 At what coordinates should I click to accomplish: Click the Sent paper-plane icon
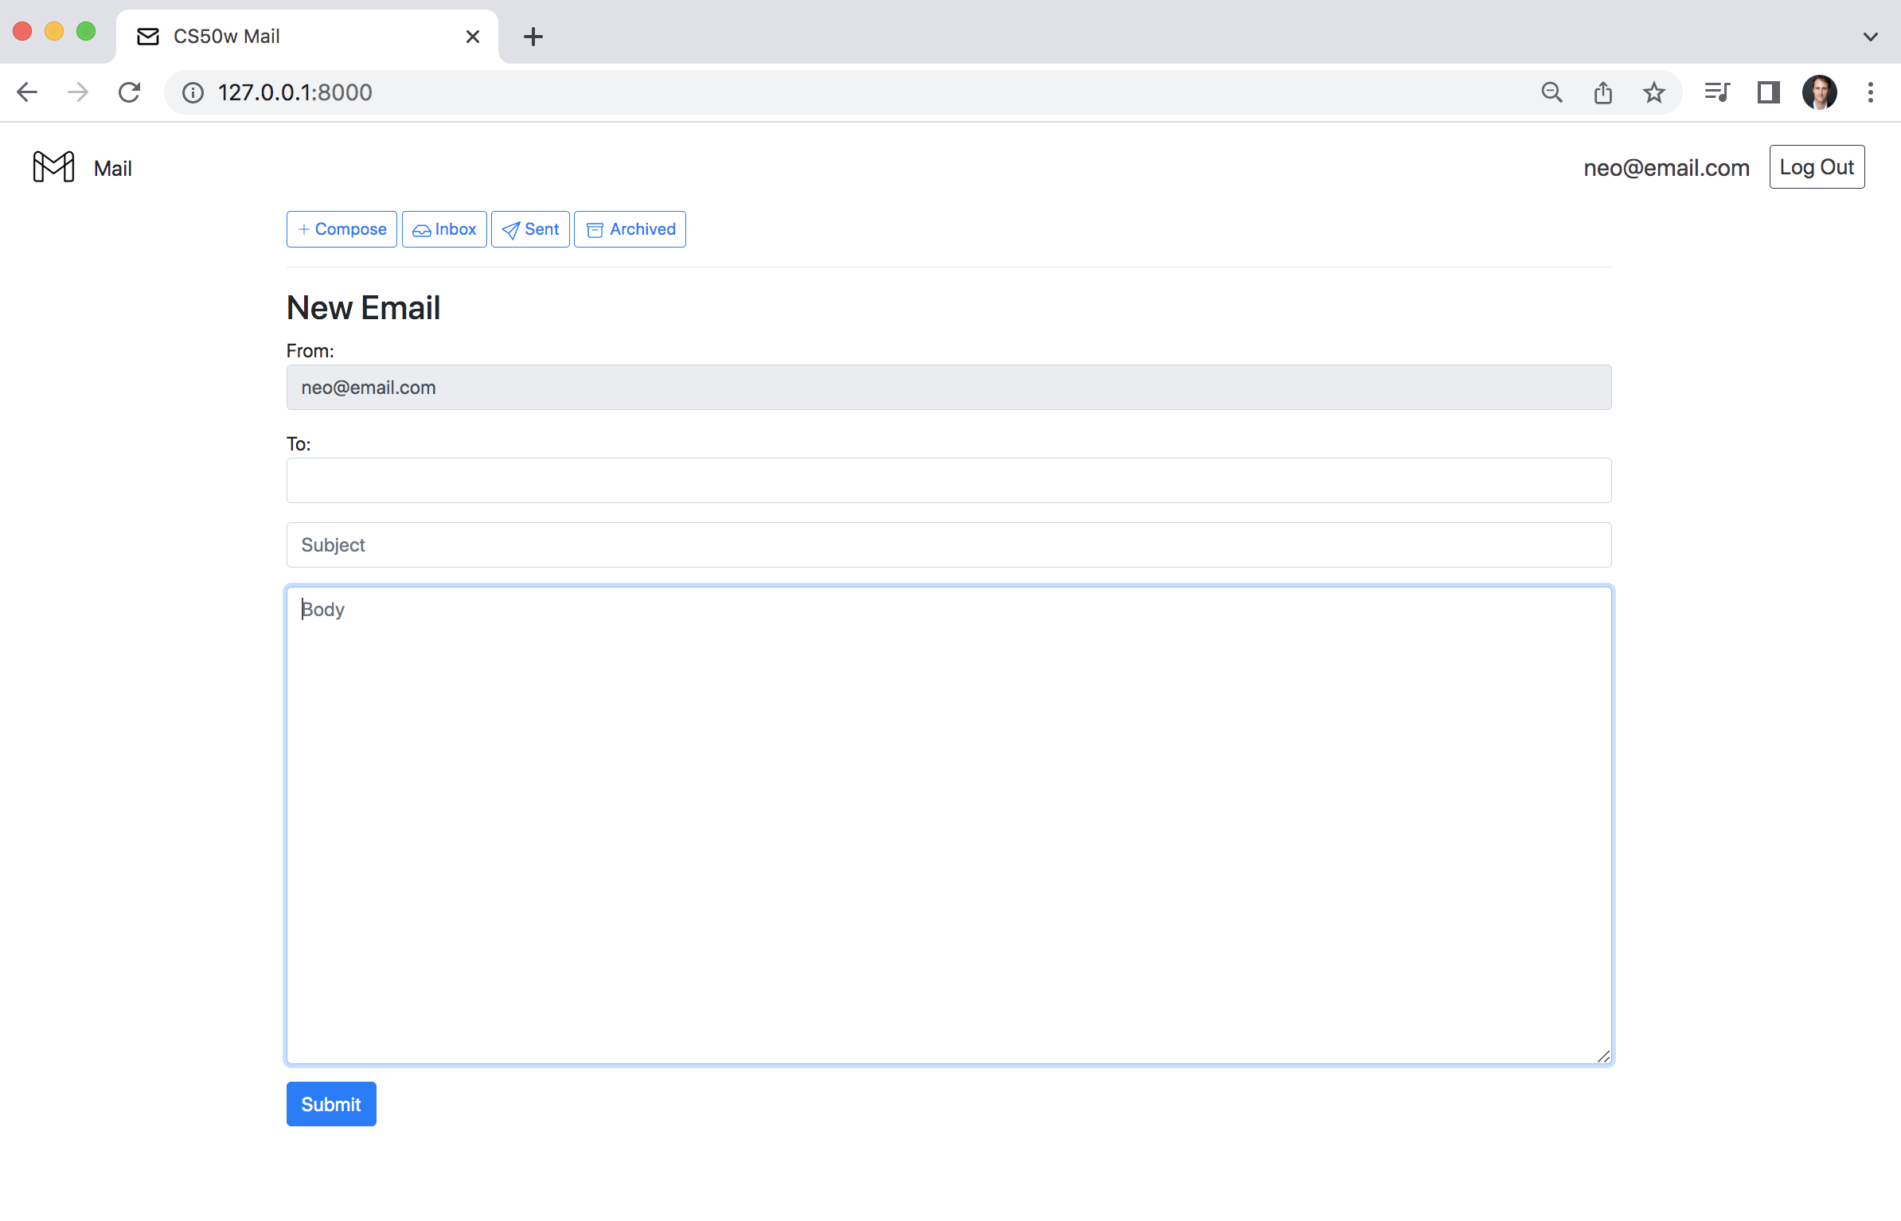pos(512,229)
